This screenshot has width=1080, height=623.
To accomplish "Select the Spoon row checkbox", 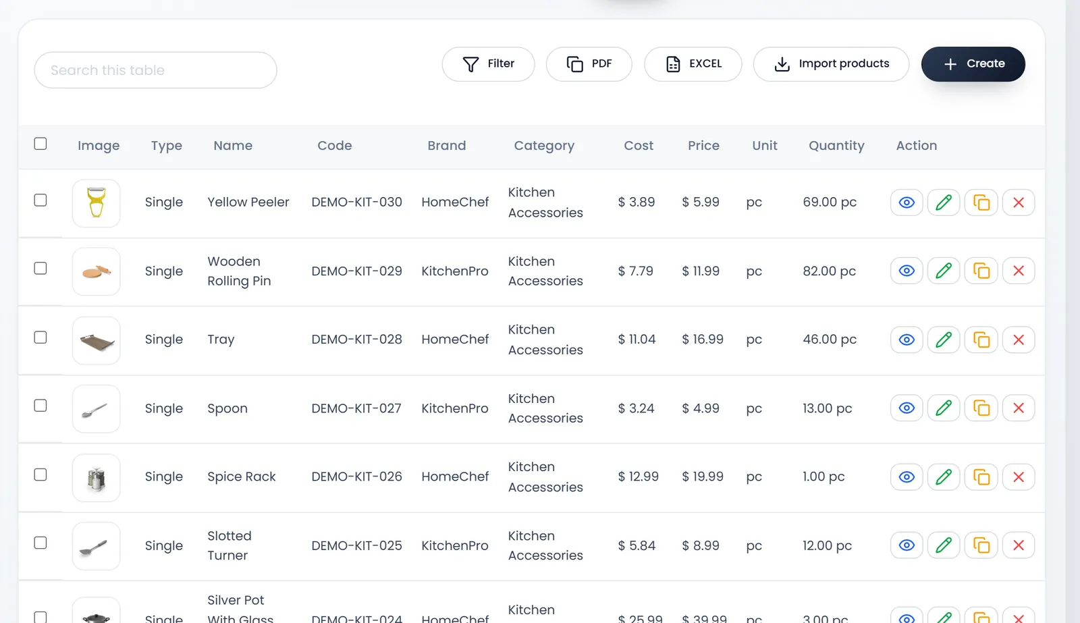I will (x=40, y=406).
